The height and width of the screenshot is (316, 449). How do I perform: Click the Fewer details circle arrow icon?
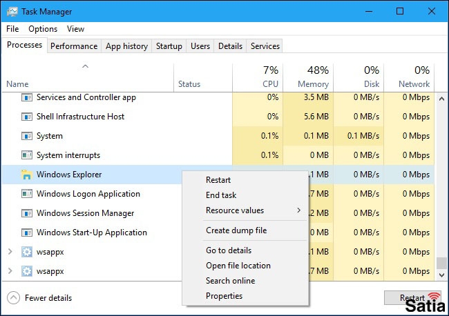[x=13, y=297]
